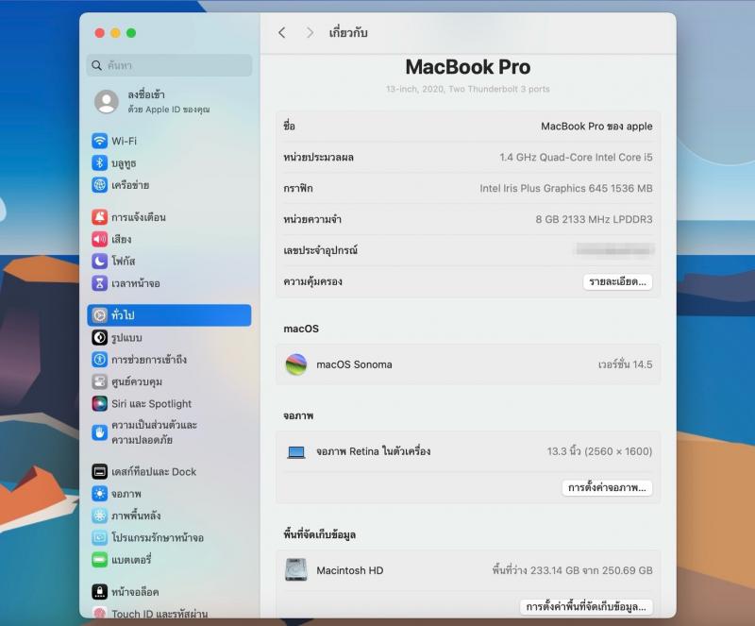The height and width of the screenshot is (626, 755).
Task: Click the 'Macintosh HD' label
Action: tap(349, 570)
